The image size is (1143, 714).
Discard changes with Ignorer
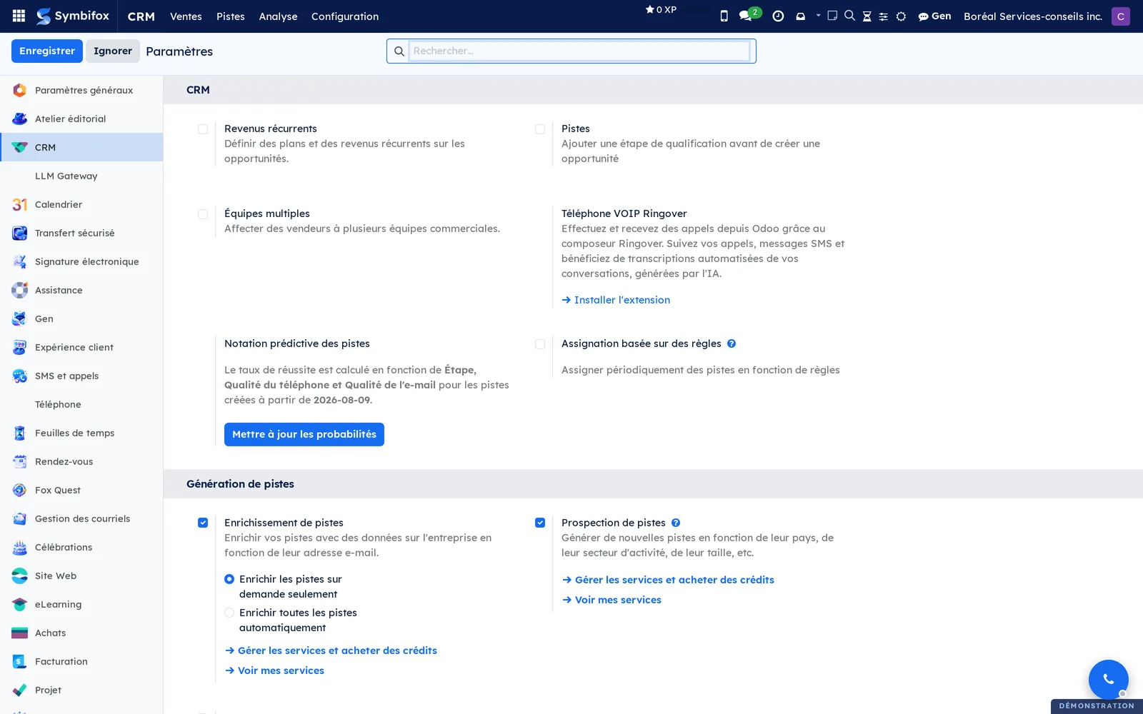click(113, 51)
